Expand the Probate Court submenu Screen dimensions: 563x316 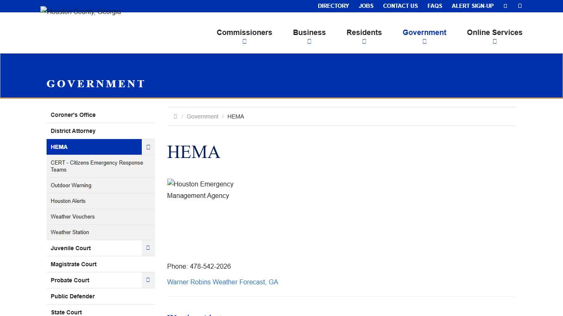148,280
